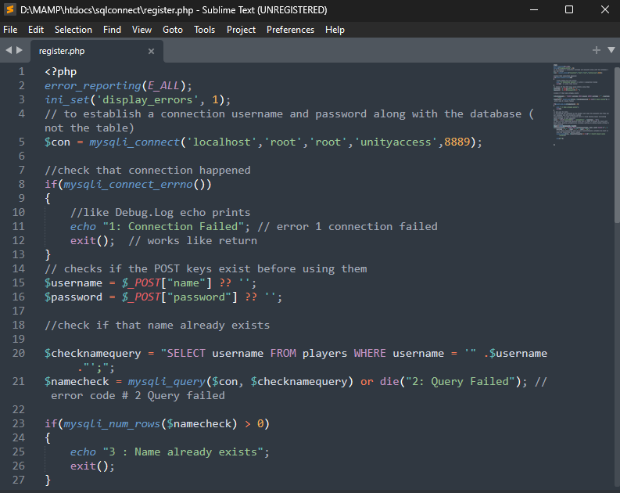Image resolution: width=620 pixels, height=493 pixels.
Task: Click the 'unityaccess' database string
Action: (396, 142)
